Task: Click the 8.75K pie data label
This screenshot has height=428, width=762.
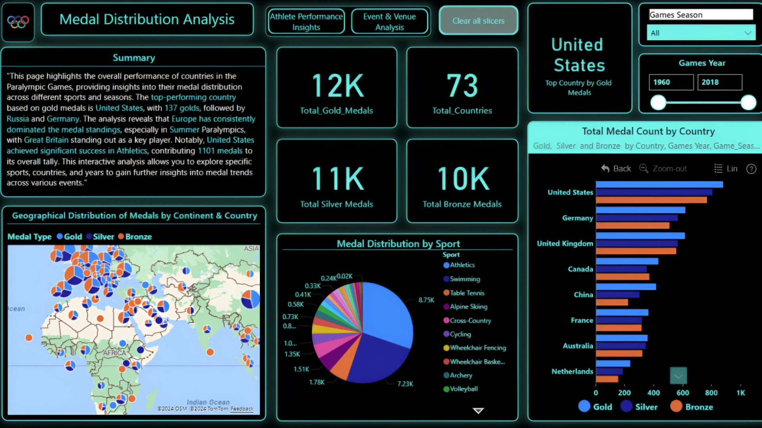Action: 426,300
